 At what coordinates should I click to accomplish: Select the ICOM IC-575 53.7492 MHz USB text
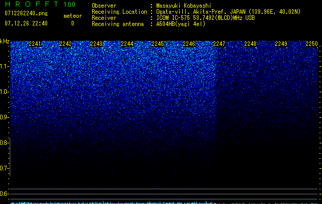(205, 18)
